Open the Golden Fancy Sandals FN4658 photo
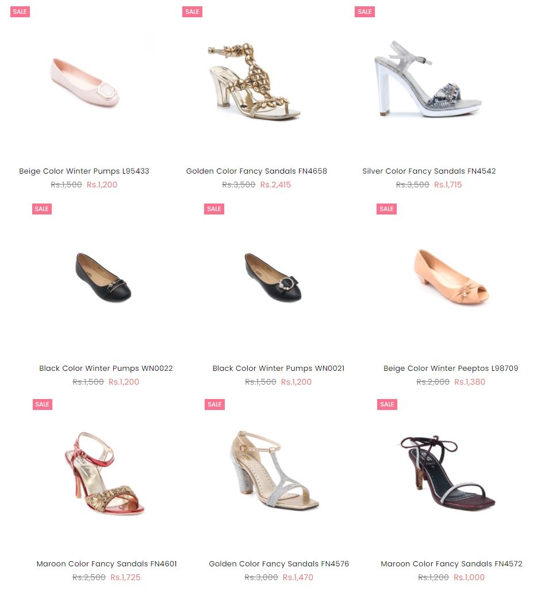Screen dimensions: 541x602 [254, 82]
